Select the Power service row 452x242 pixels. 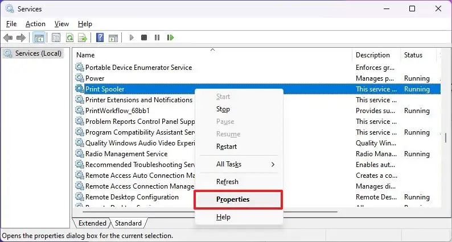[x=95, y=78]
